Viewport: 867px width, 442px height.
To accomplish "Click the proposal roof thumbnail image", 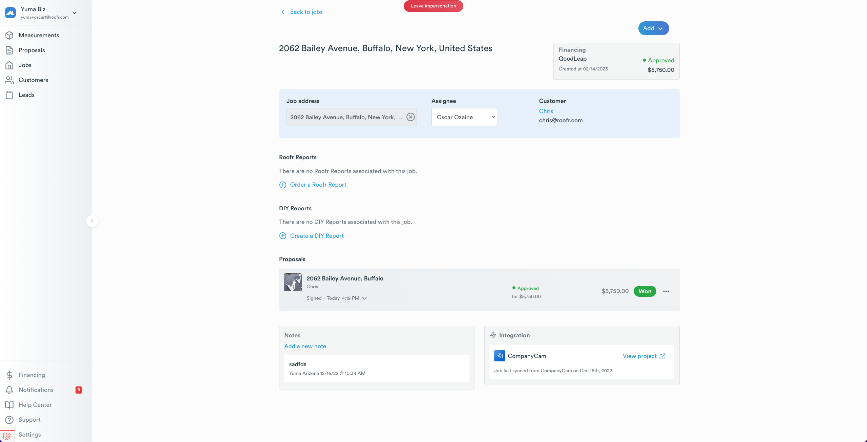I will [293, 282].
